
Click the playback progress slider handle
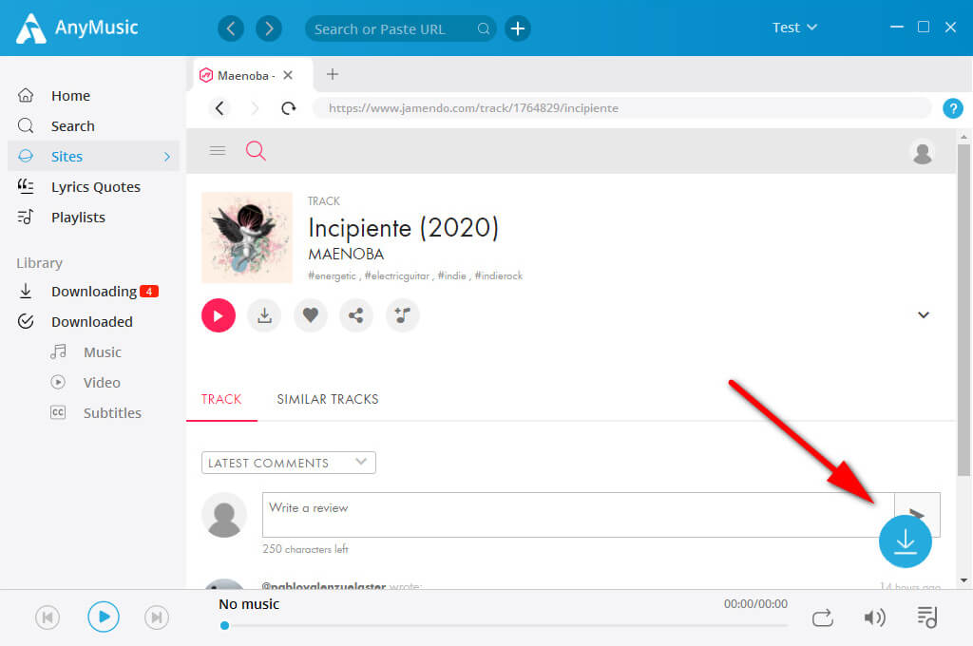(224, 625)
